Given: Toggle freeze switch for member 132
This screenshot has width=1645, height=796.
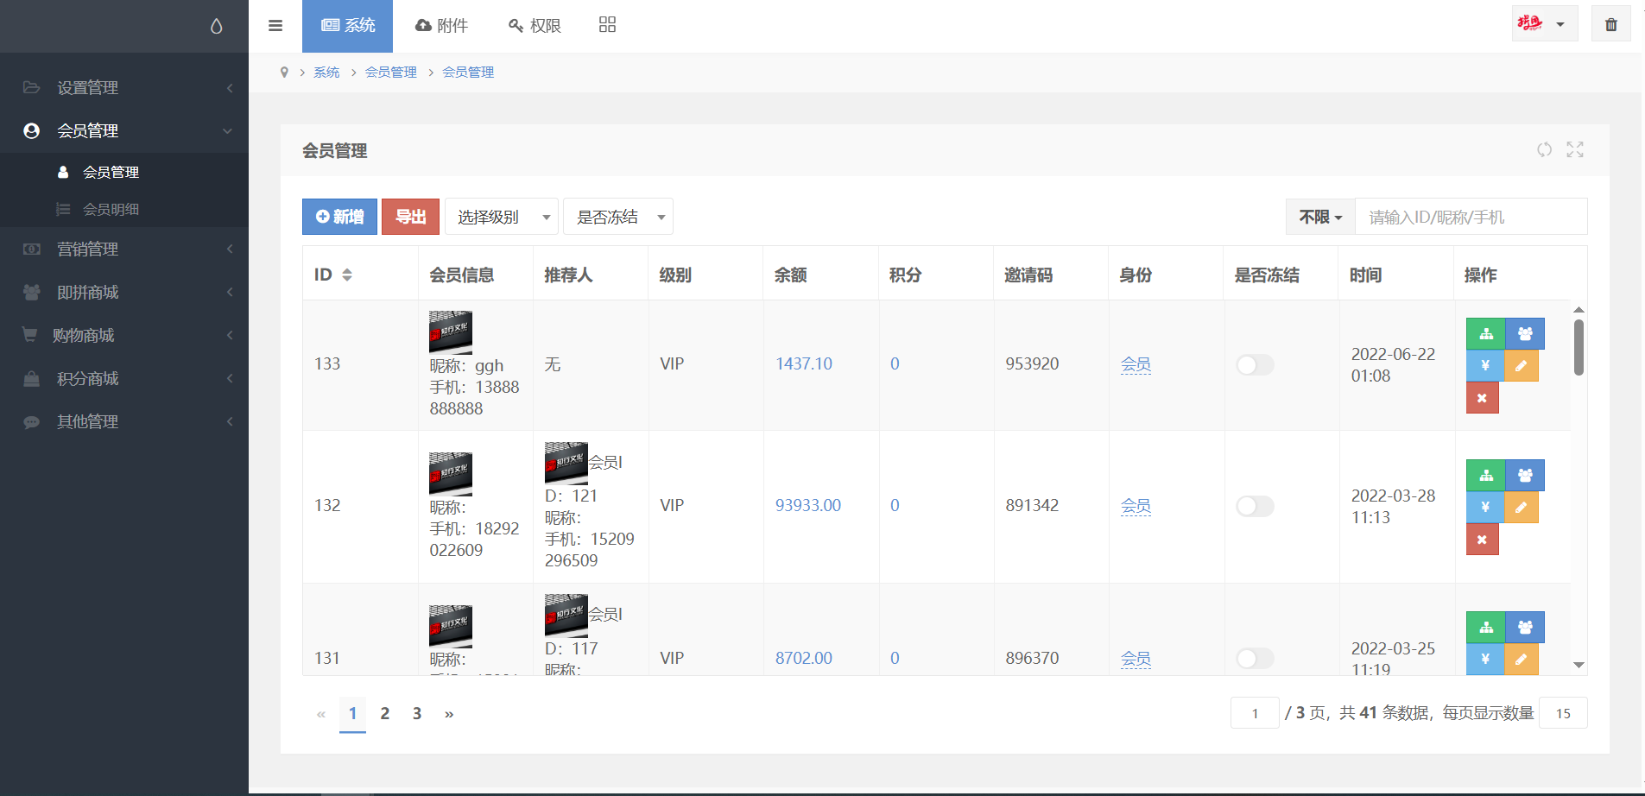Looking at the screenshot, I should 1254,506.
